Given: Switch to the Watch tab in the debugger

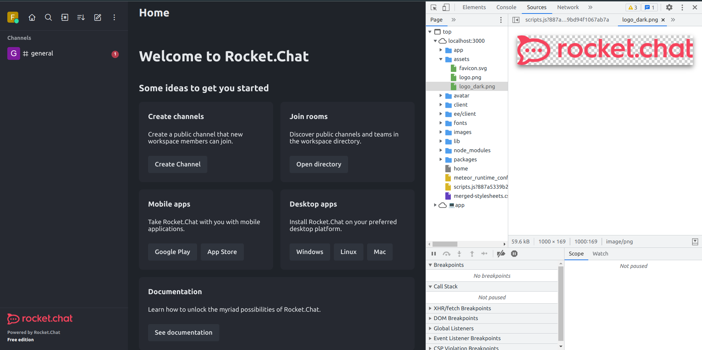Looking at the screenshot, I should point(600,254).
